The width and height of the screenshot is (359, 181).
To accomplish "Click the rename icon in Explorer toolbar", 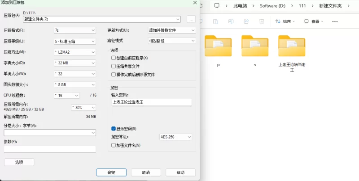I will click(231, 21).
